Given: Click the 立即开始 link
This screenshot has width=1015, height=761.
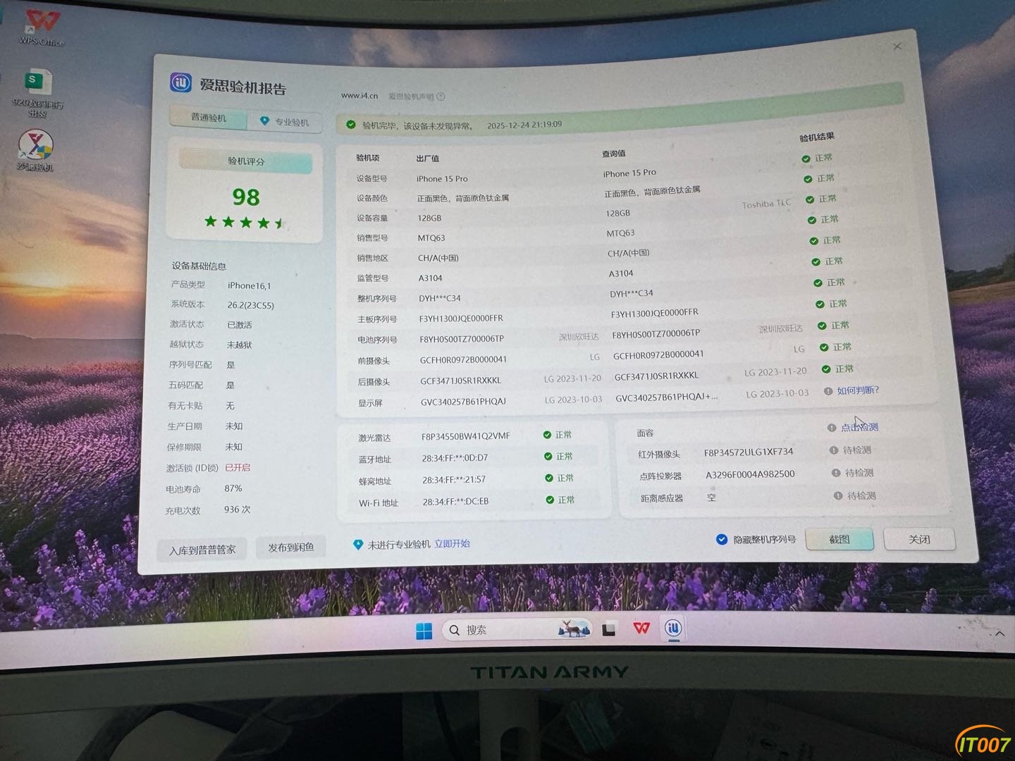Looking at the screenshot, I should click(453, 543).
